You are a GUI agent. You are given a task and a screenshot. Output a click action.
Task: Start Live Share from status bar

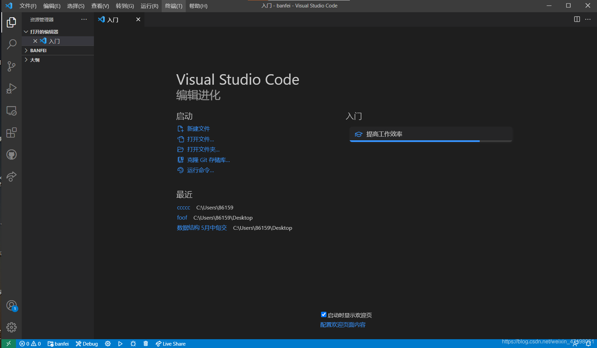click(171, 344)
